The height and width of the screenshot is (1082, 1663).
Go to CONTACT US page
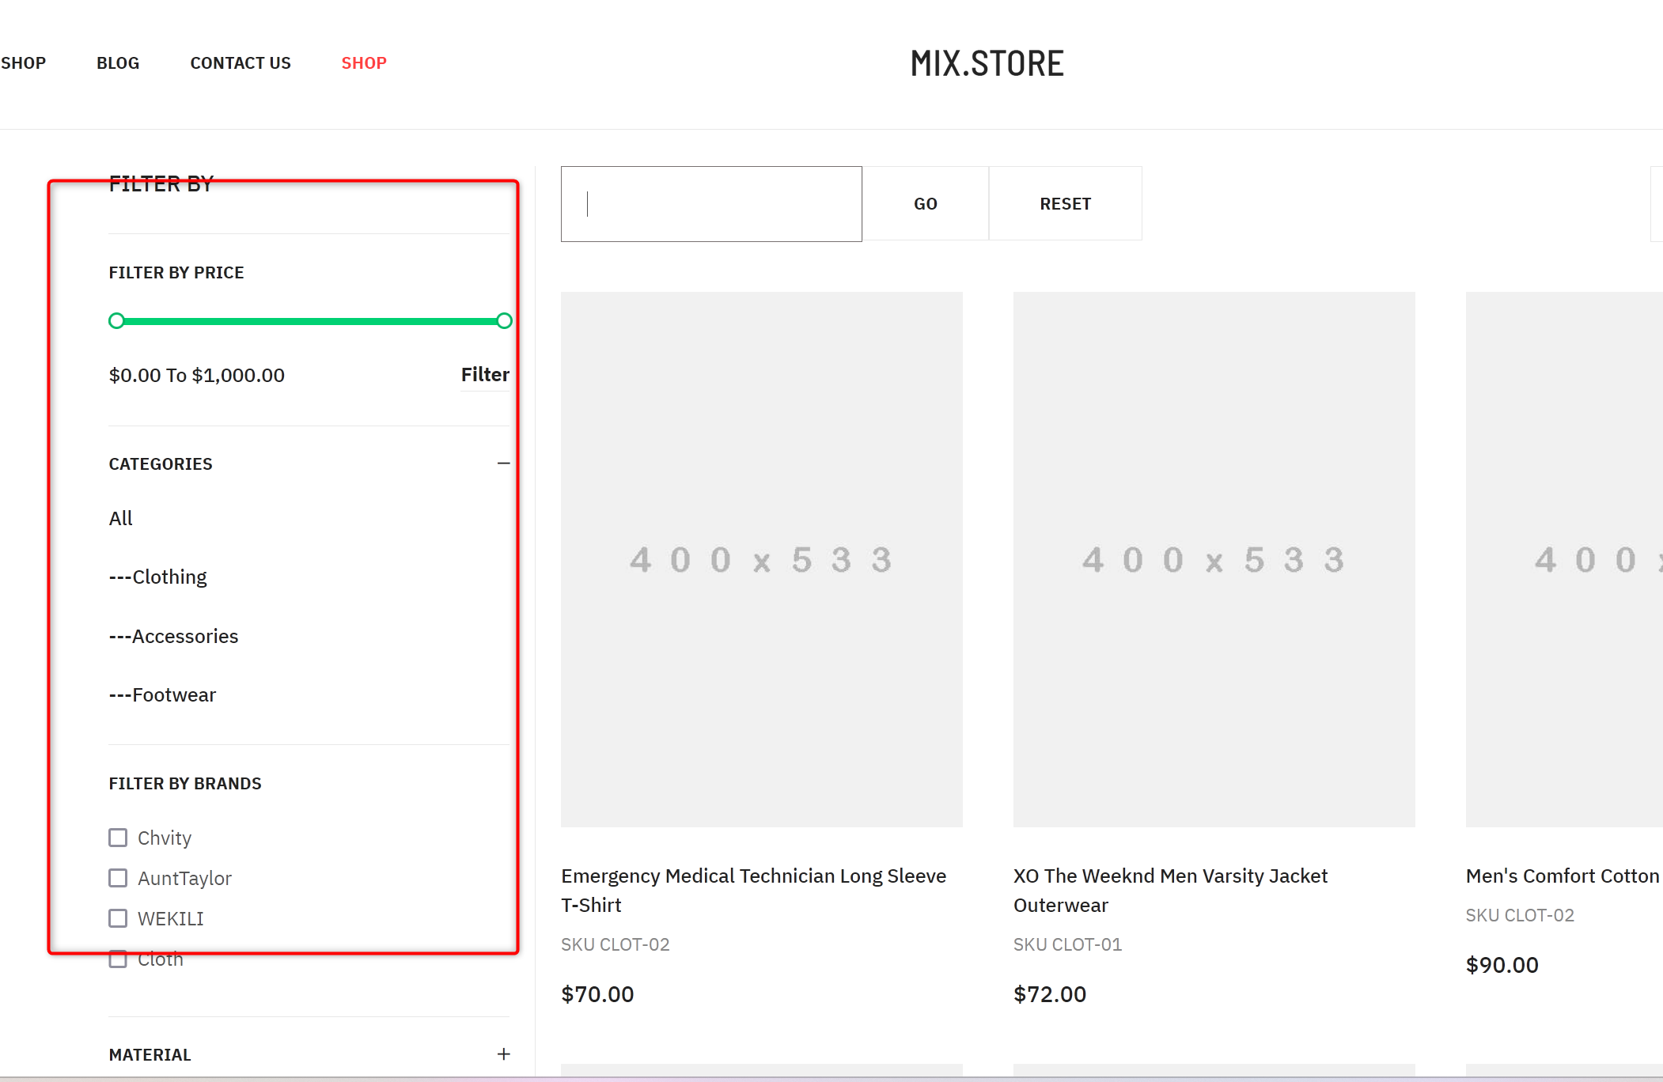(x=241, y=63)
